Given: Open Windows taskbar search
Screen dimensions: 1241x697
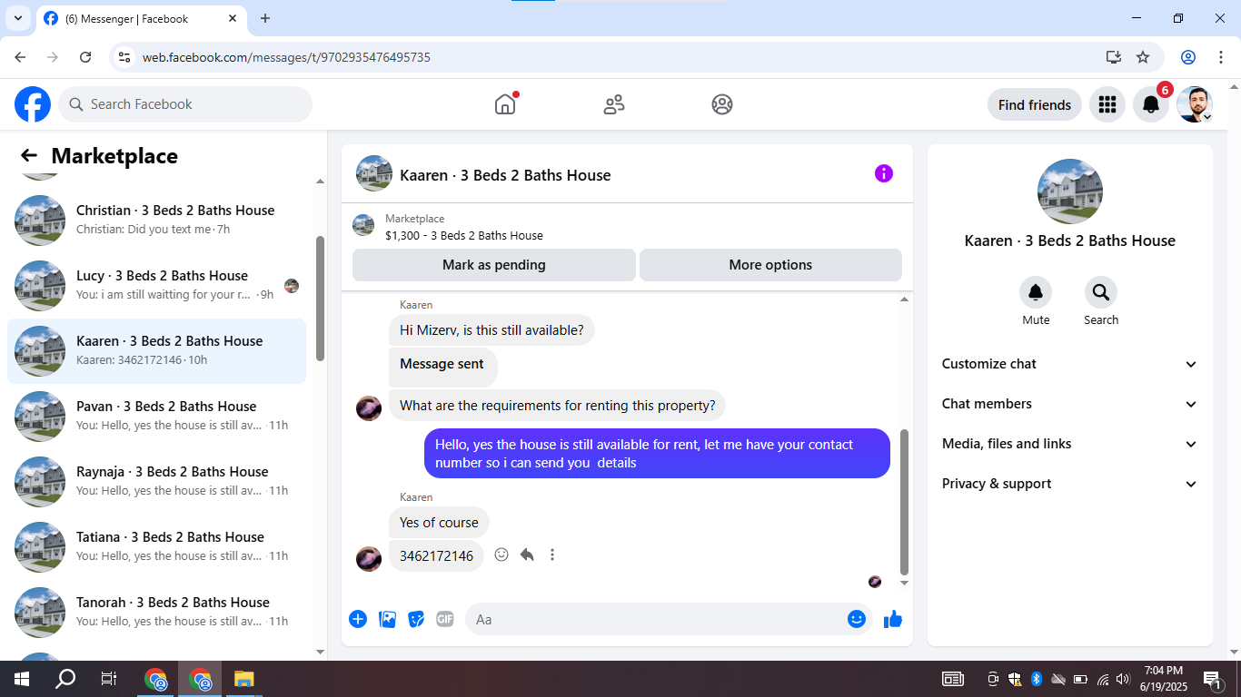Looking at the screenshot, I should click(x=65, y=679).
